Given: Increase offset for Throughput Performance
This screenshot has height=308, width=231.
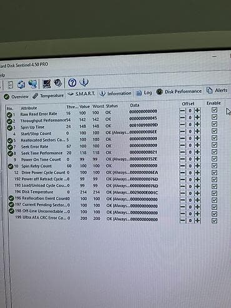Looking at the screenshot, I should coord(197,117).
